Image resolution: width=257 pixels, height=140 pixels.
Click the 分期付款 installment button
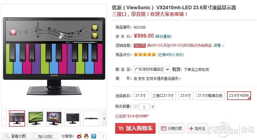[x=171, y=128]
